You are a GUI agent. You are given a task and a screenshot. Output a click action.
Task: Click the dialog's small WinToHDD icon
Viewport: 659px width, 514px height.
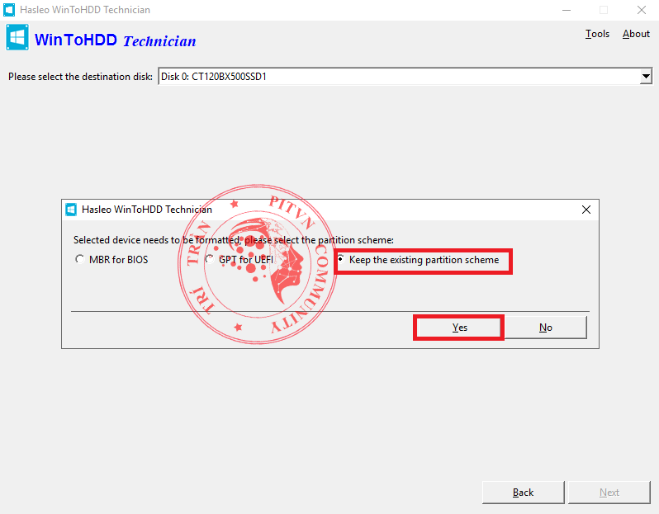[71, 210]
